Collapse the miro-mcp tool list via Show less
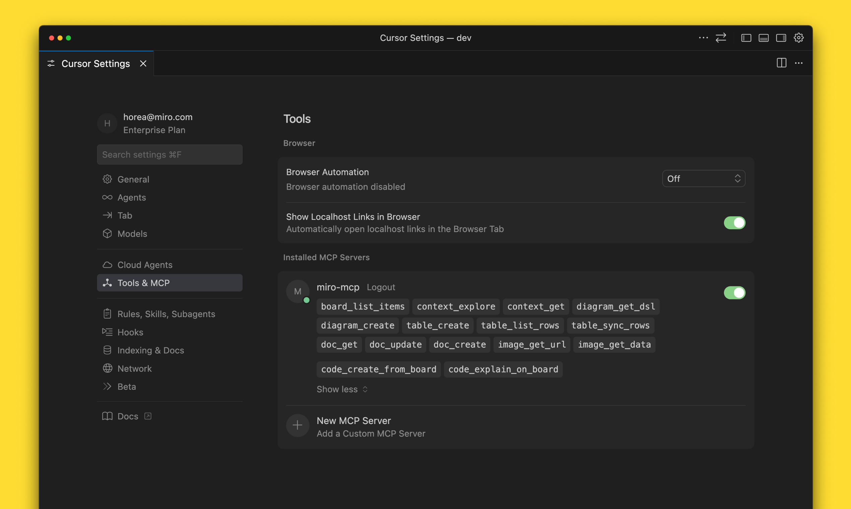Screen dimensions: 851x509 pyautogui.click(x=342, y=389)
